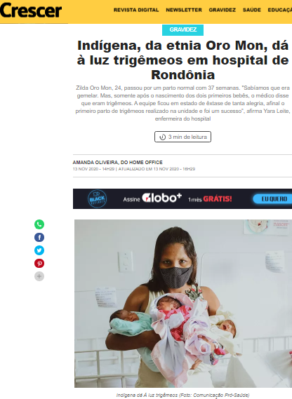292x399 pixels.
Task: Open the photo of mother with triplets
Action: click(183, 304)
